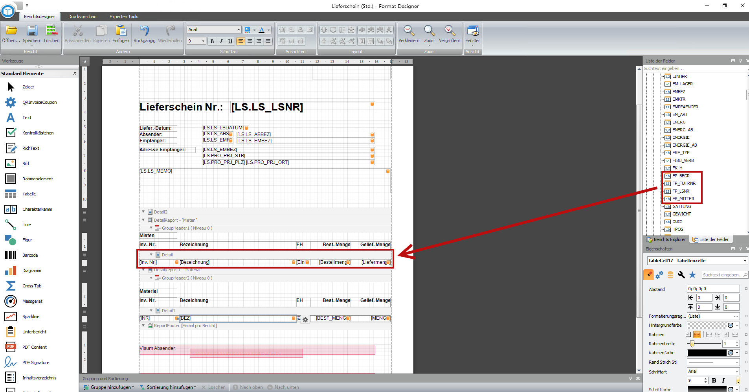
Task: Select the Messgerät gauge tool
Action: pos(11,301)
